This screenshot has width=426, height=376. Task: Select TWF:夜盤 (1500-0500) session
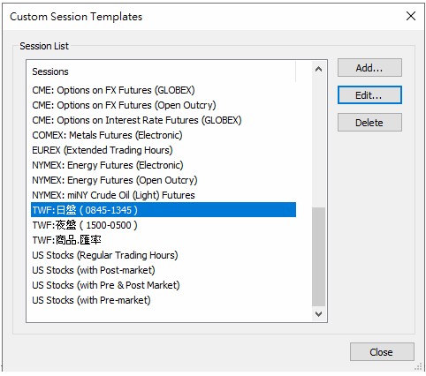(164, 225)
